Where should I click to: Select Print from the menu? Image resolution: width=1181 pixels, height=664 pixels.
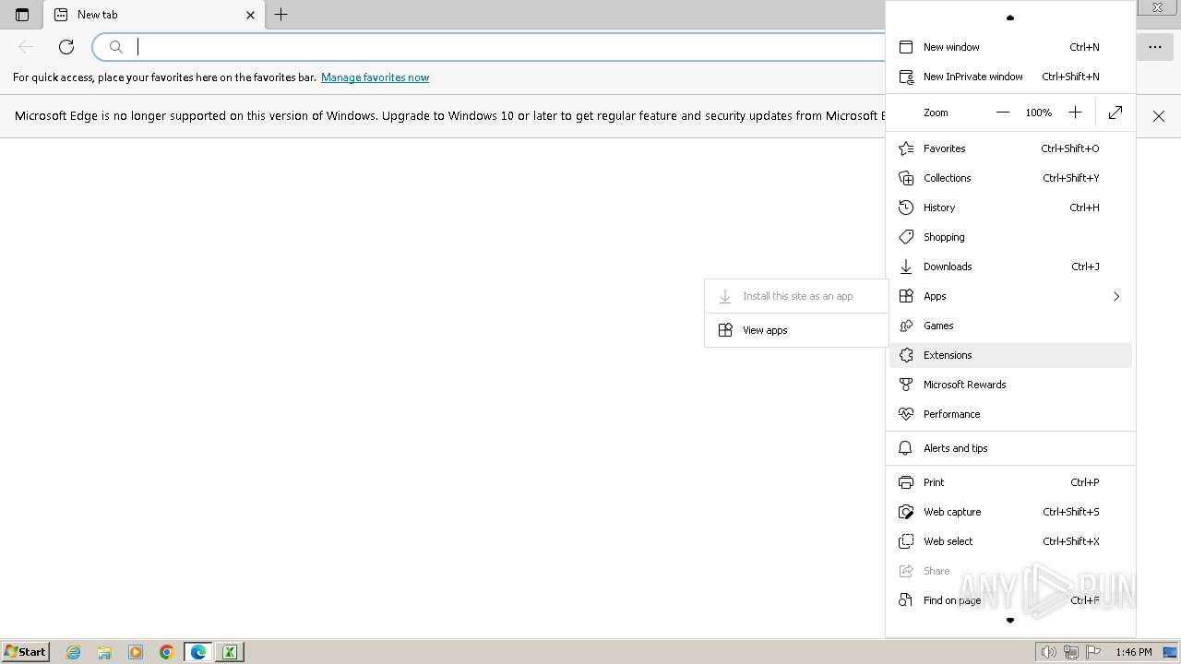pos(1010,482)
